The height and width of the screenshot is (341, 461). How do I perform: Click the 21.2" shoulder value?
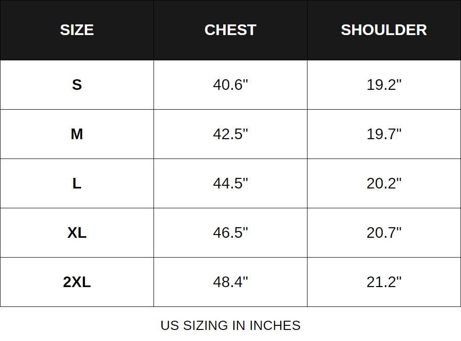[384, 282]
